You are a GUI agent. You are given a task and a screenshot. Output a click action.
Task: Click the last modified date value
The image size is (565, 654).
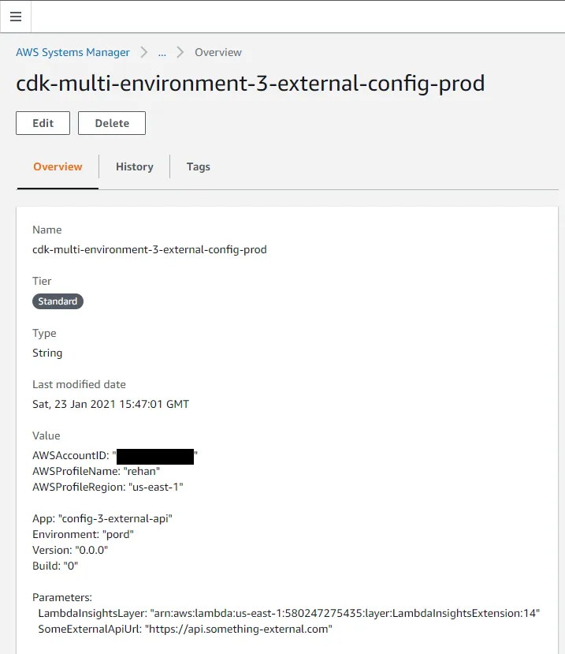[110, 404]
